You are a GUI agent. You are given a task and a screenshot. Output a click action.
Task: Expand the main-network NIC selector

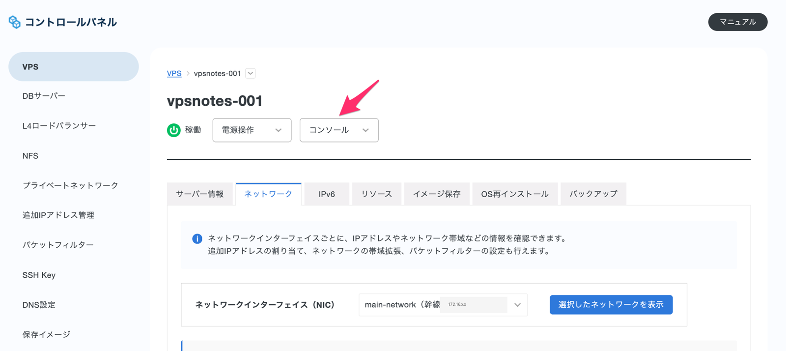443,305
